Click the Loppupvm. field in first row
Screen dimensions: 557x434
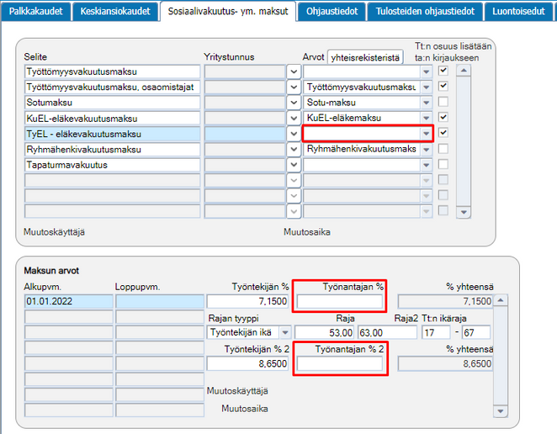tap(160, 301)
